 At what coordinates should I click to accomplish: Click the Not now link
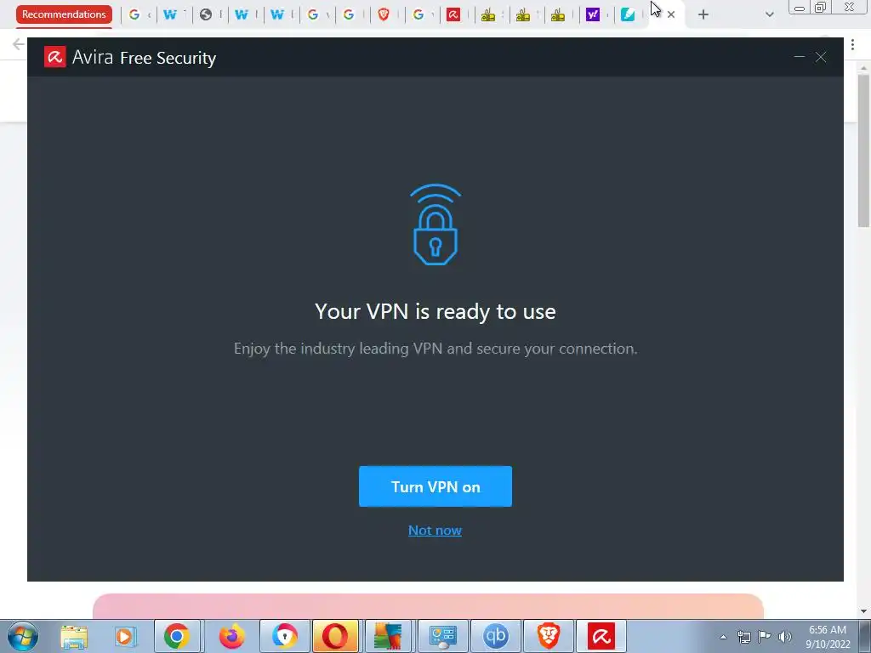[x=435, y=531]
